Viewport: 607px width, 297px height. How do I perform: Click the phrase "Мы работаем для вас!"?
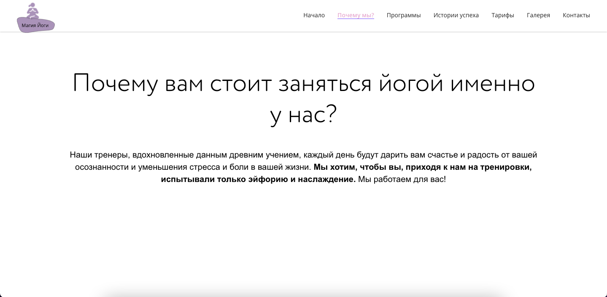pos(401,179)
